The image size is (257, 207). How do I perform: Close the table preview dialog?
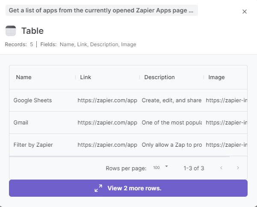pyautogui.click(x=244, y=12)
